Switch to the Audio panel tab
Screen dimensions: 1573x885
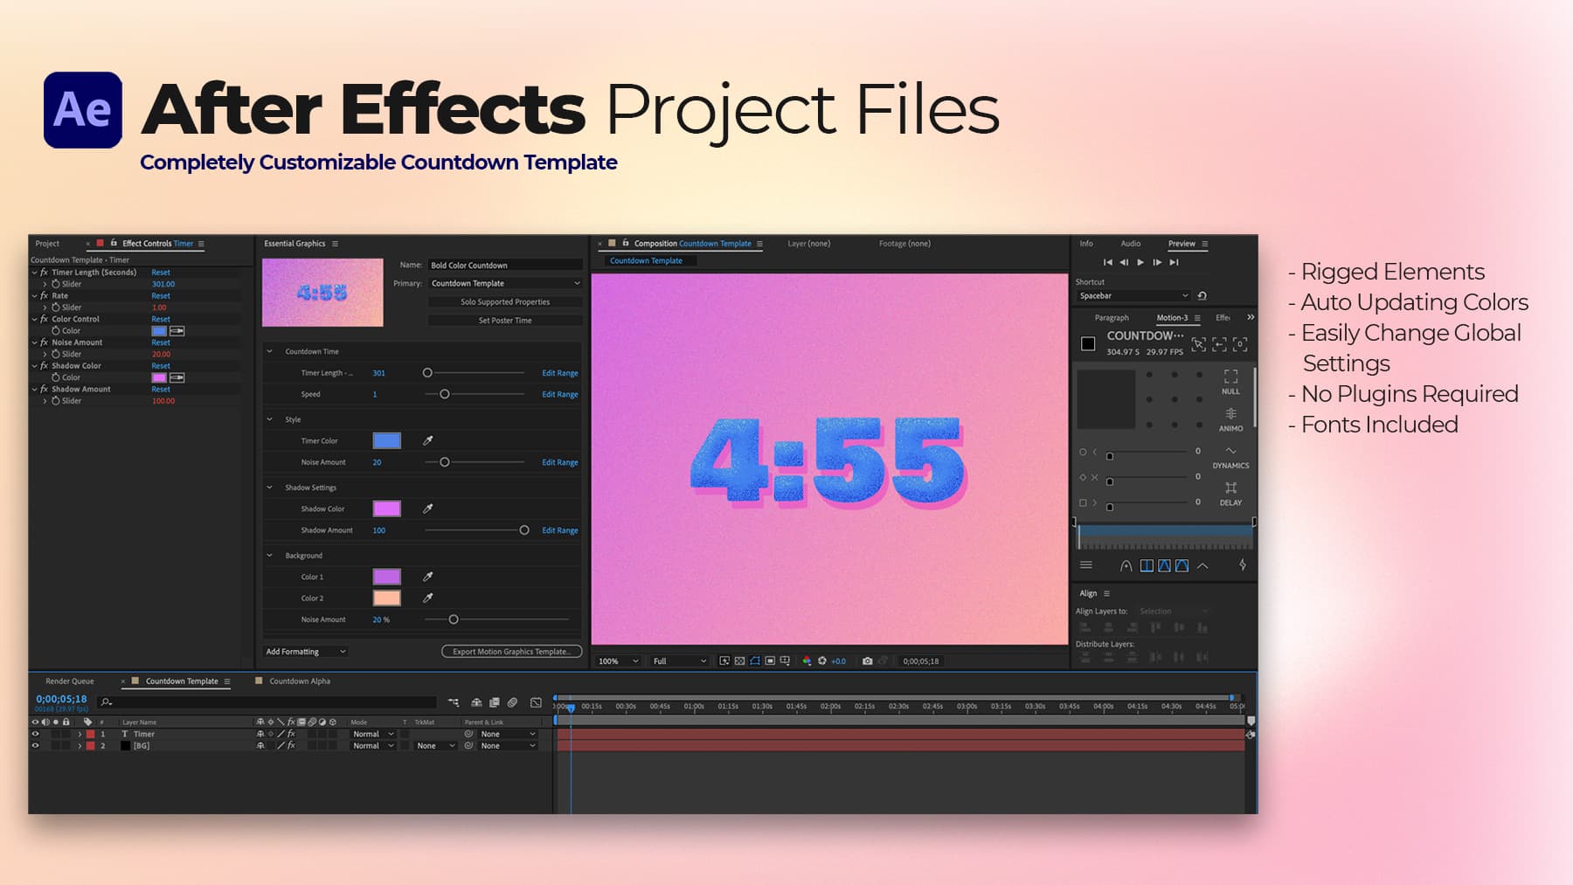1131,244
